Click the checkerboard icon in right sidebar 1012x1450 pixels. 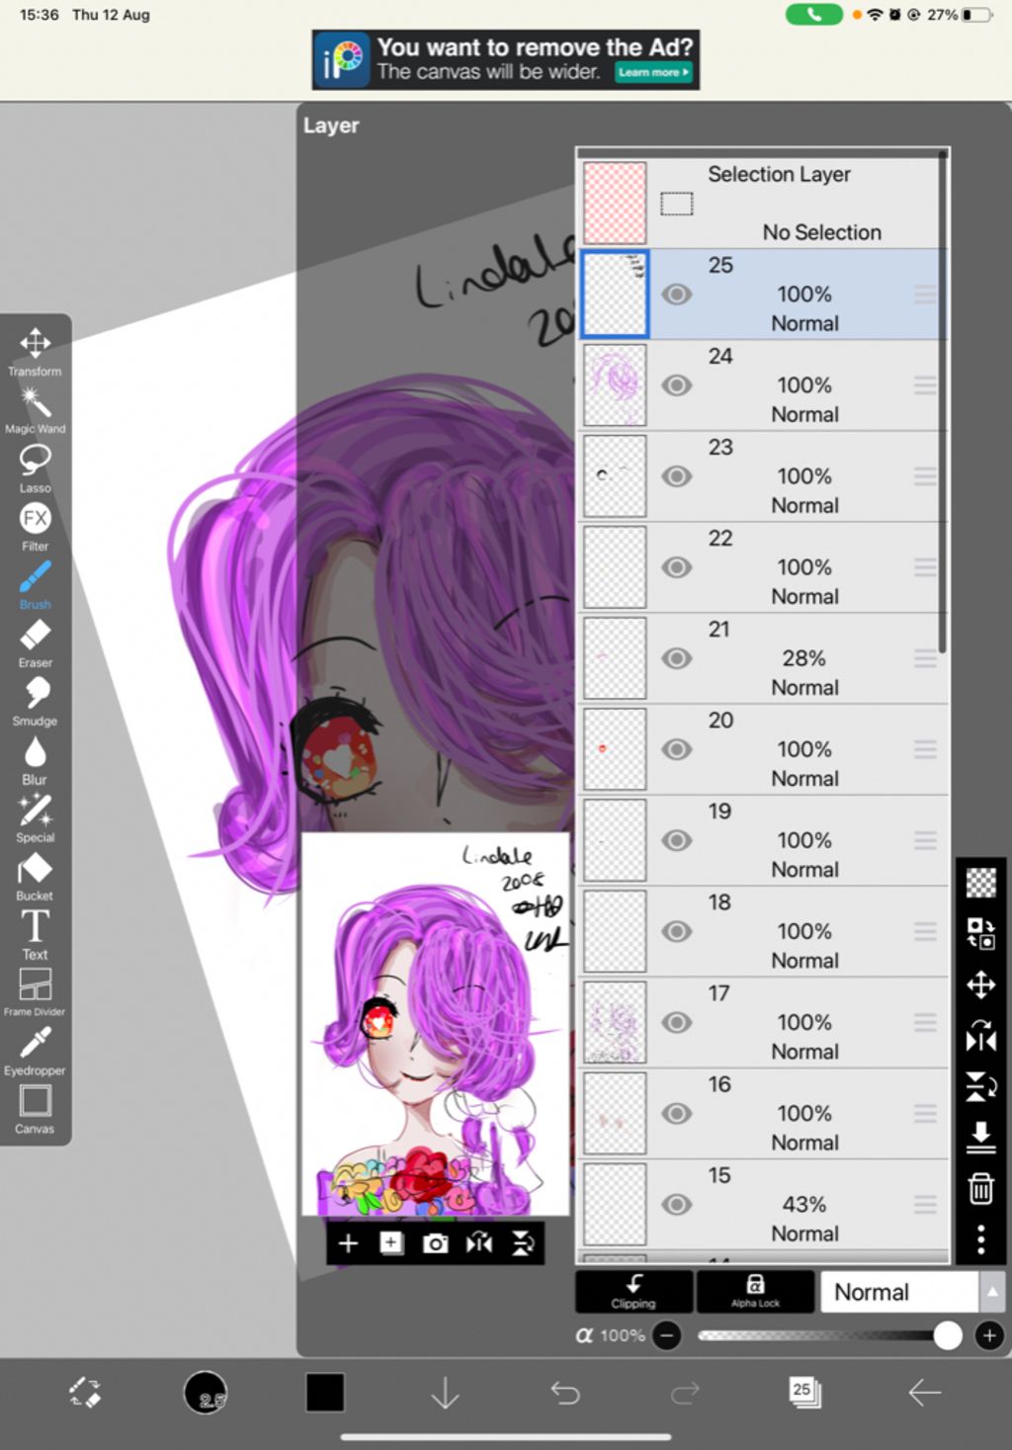[980, 882]
